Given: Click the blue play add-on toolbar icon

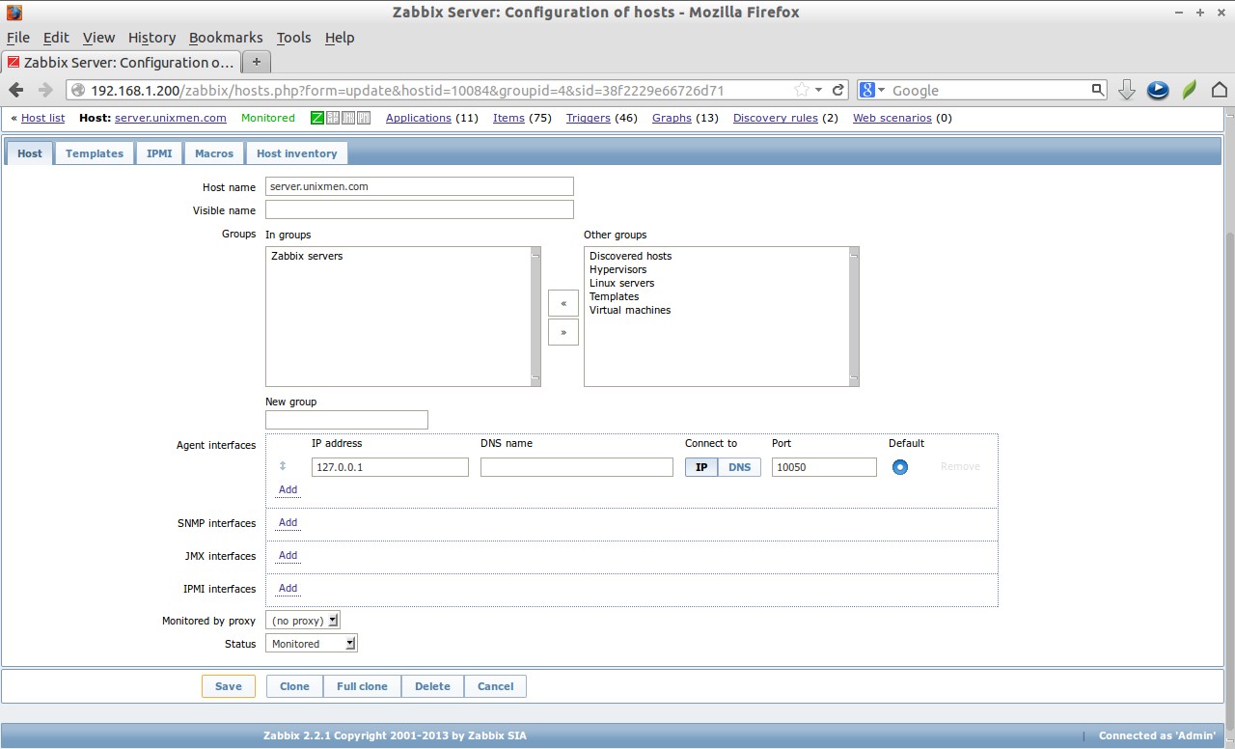Looking at the screenshot, I should pyautogui.click(x=1158, y=90).
